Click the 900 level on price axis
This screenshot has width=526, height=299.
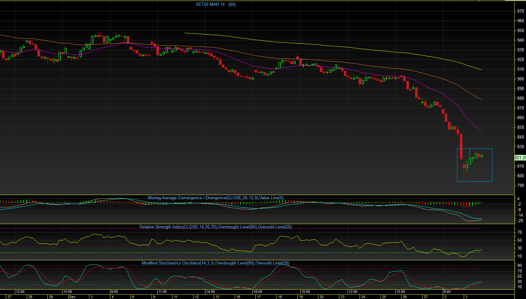click(521, 79)
